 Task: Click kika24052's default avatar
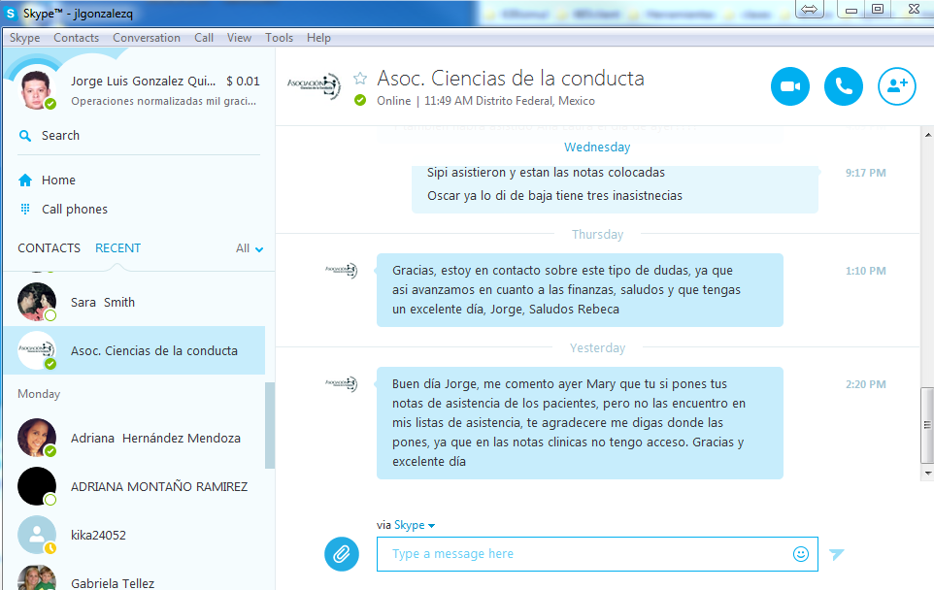(37, 535)
